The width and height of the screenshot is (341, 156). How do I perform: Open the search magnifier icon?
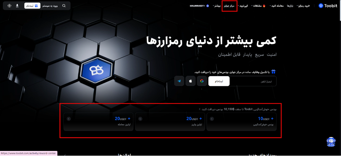[64, 6]
